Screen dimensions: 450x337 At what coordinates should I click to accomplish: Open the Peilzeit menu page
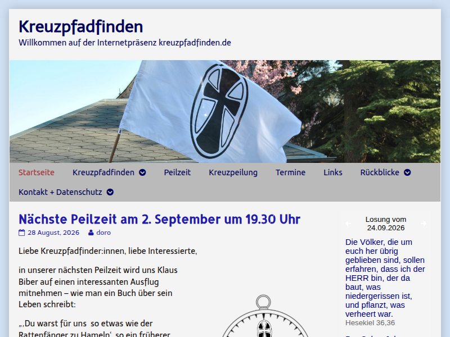(x=177, y=172)
